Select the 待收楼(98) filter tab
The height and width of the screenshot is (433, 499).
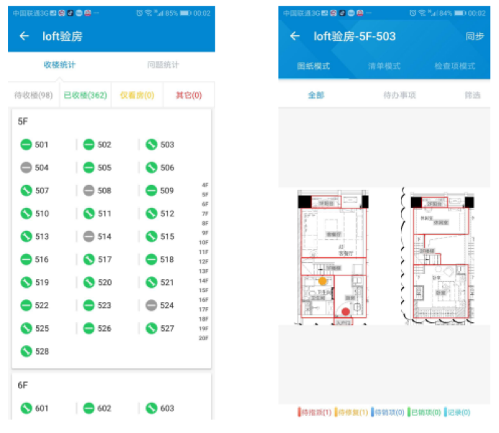(33, 95)
